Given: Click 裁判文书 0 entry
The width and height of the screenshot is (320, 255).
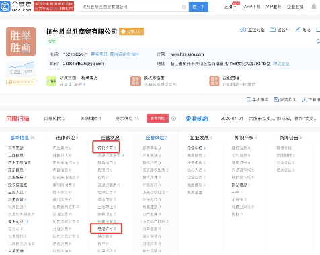Looking at the screenshot, I should point(62,199).
